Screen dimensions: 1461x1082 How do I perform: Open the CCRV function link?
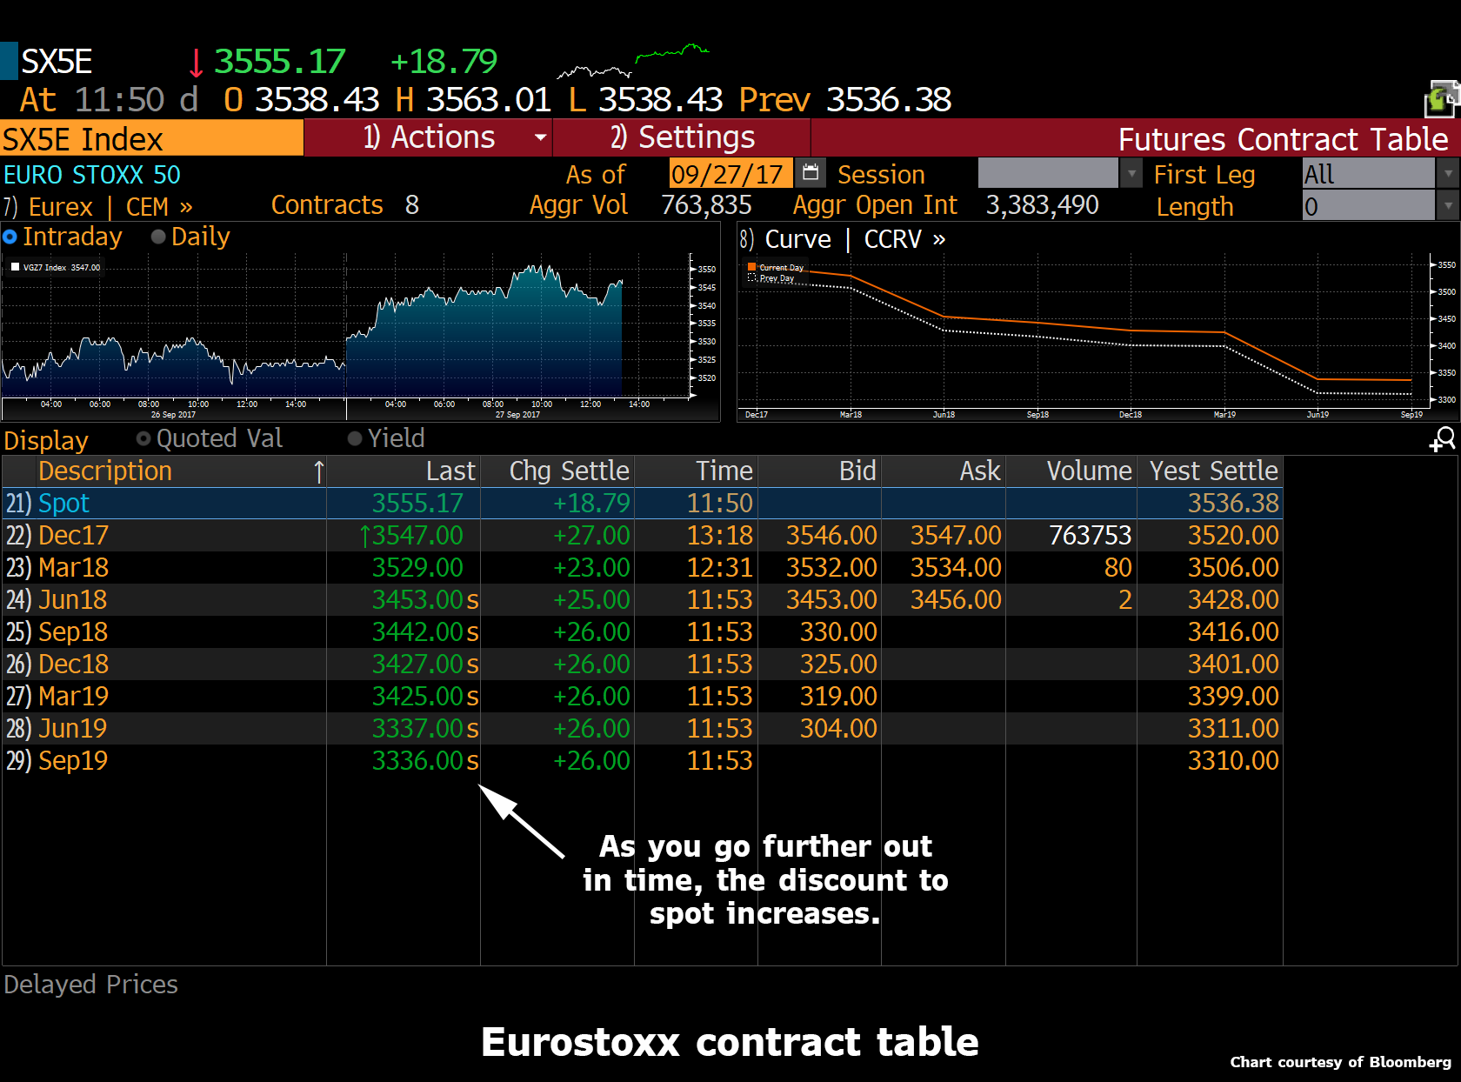tap(904, 239)
